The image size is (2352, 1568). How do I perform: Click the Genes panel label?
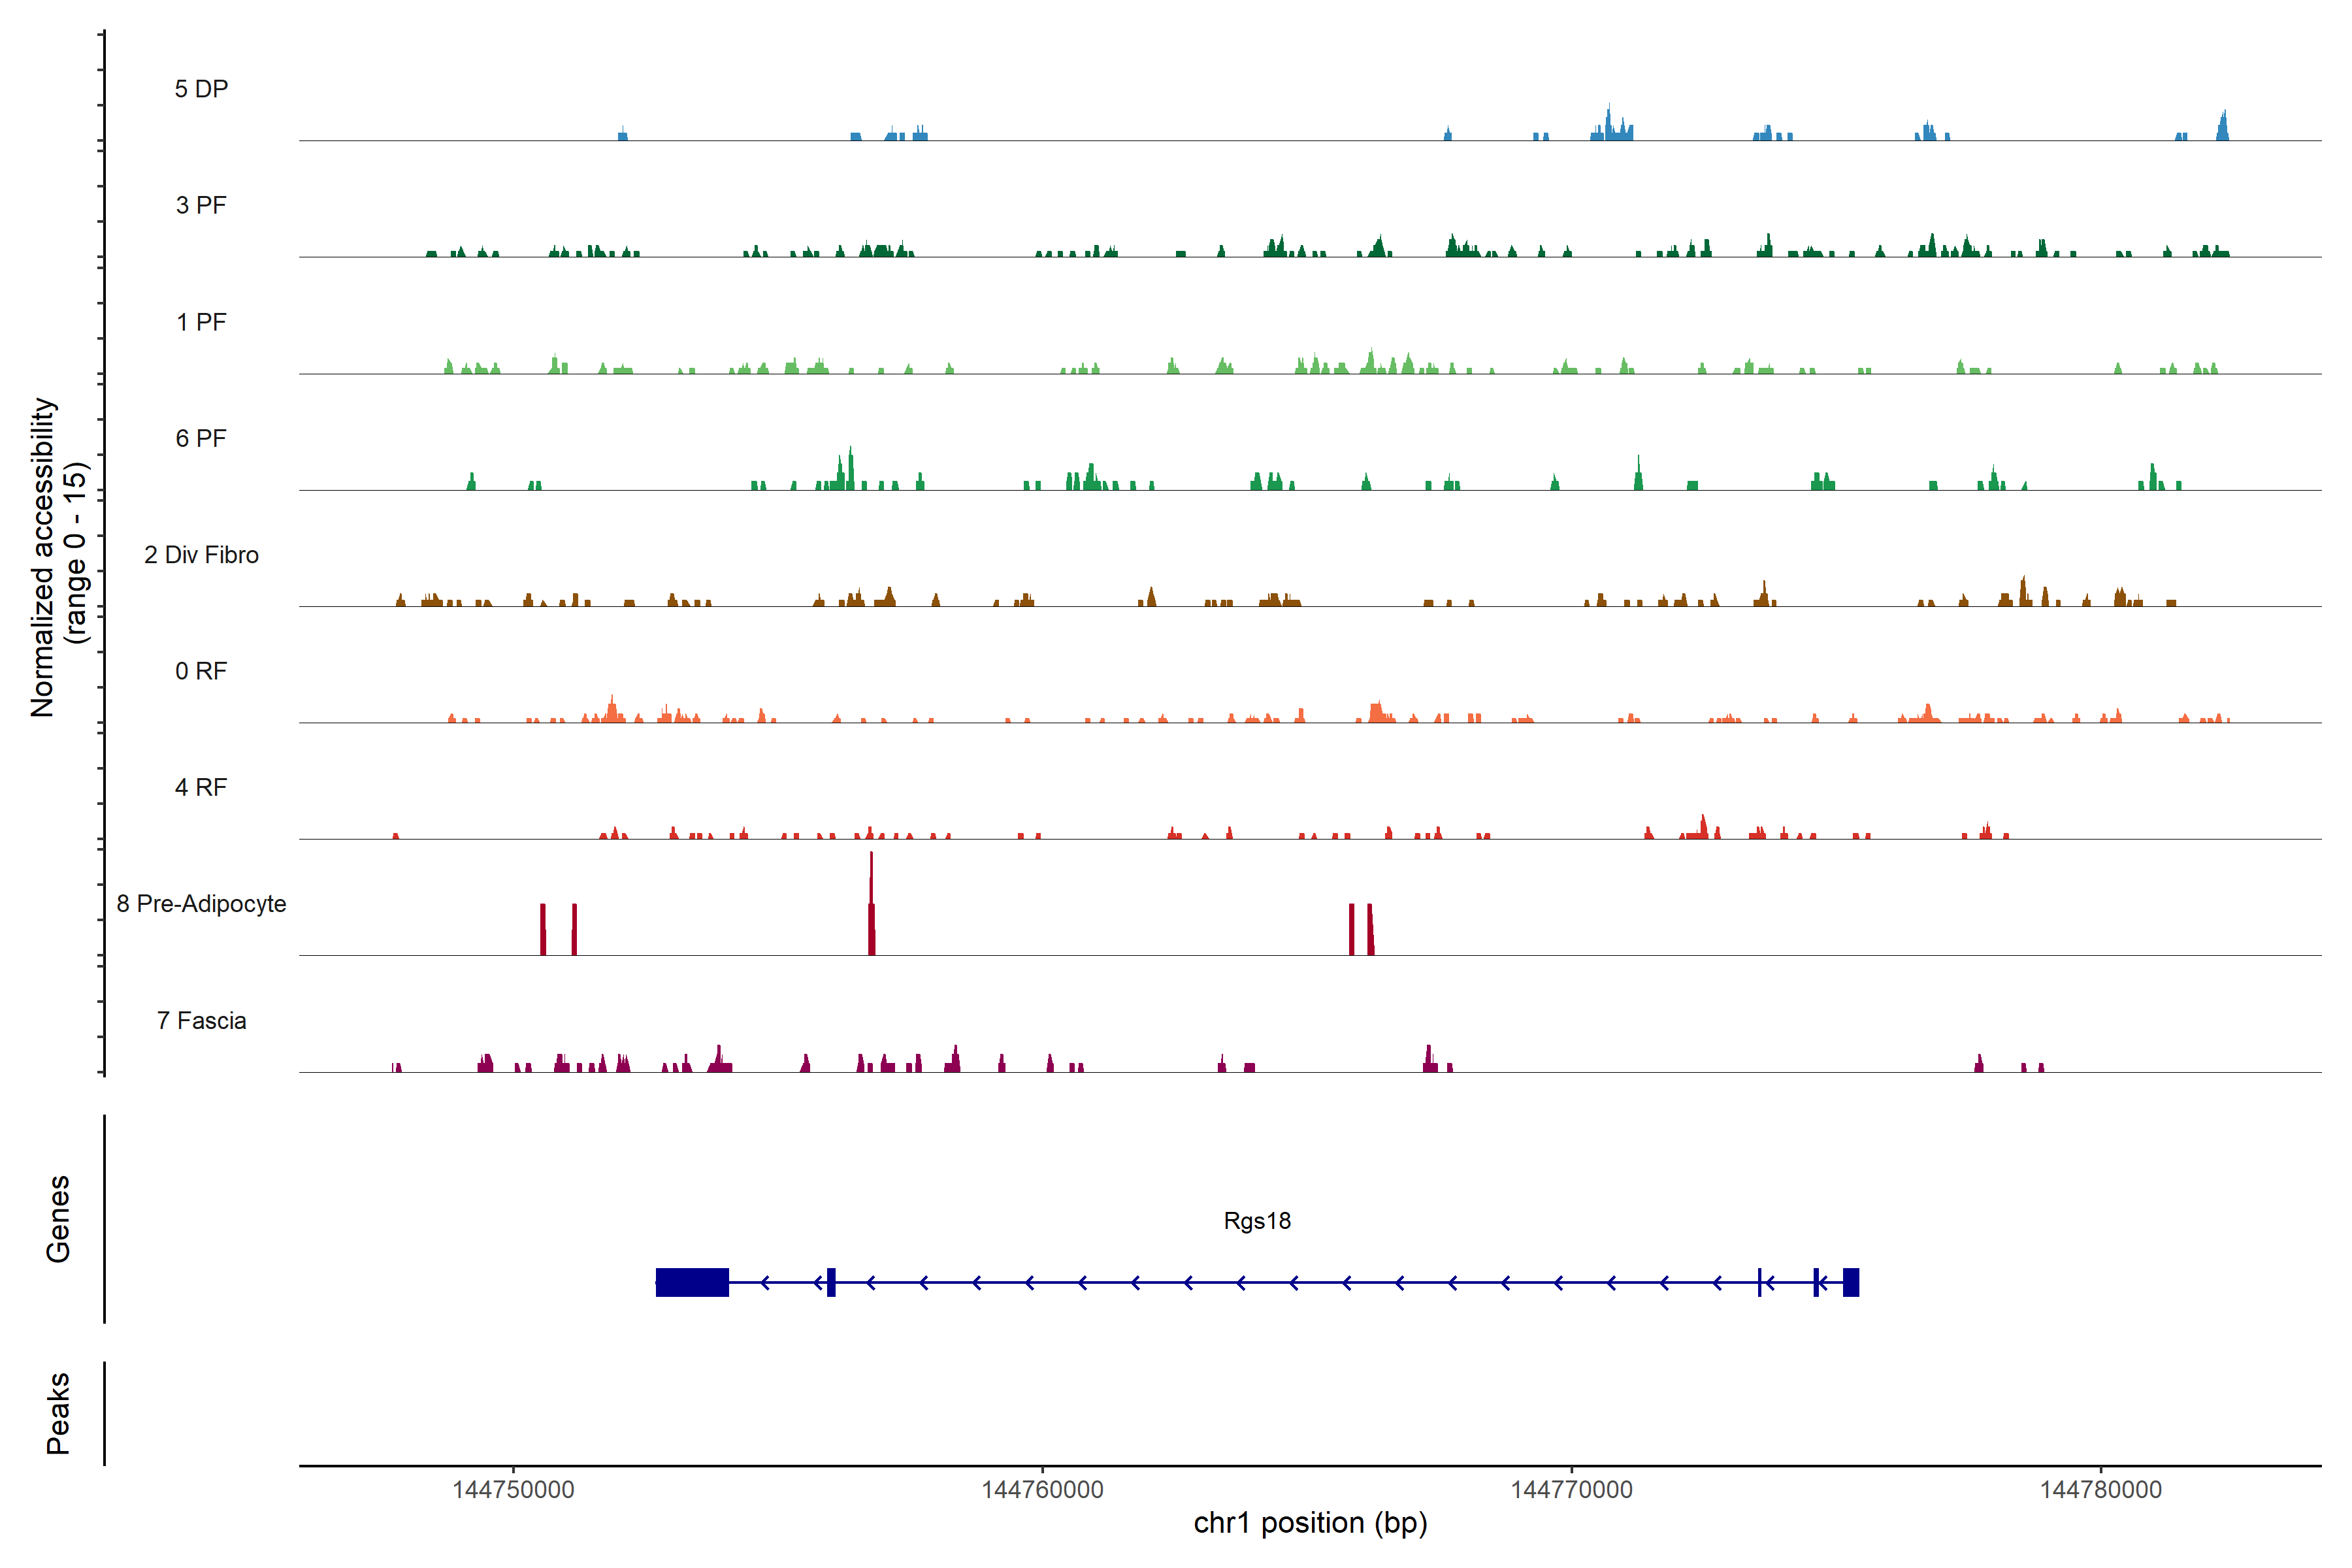coord(58,1219)
